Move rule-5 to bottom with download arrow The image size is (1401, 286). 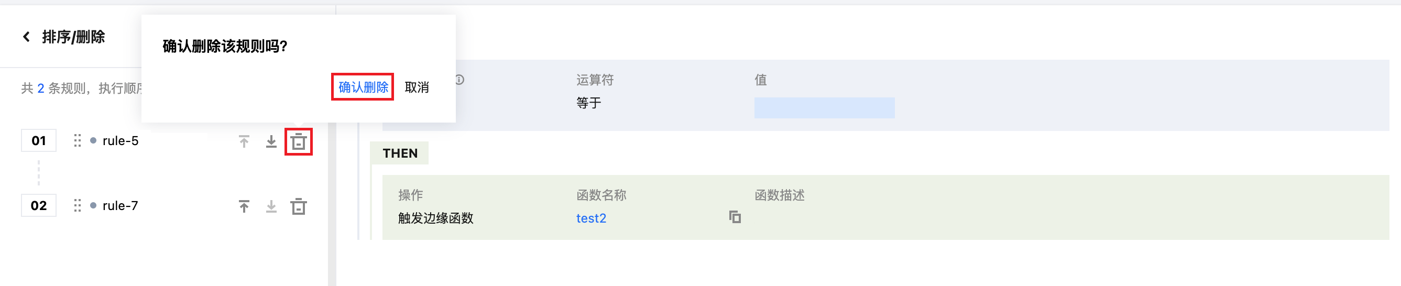point(271,142)
